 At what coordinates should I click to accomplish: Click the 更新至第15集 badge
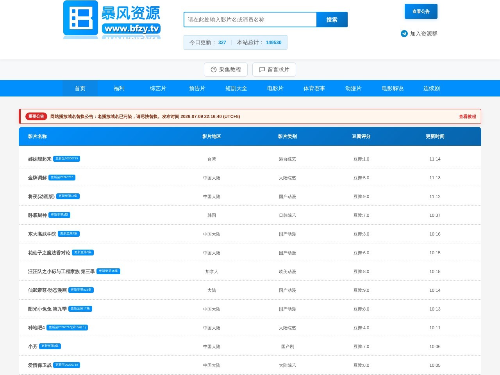pyautogui.click(x=108, y=271)
